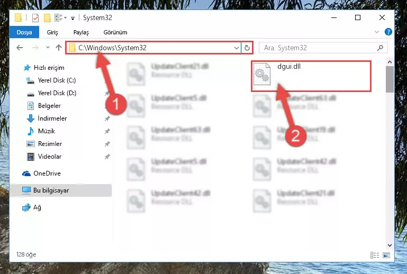Refresh the System32 folder

point(247,48)
